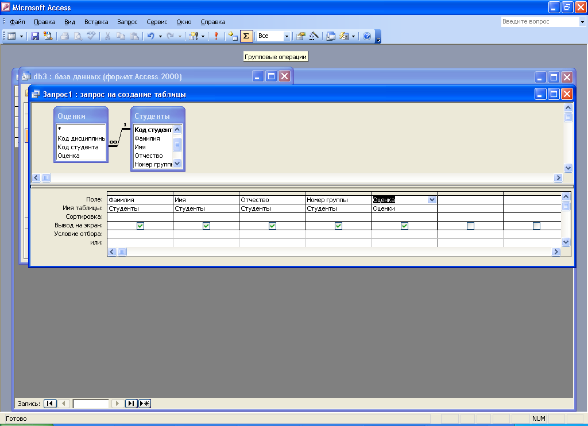Screen dimensions: 588x426
Task: Open the Оценка field dropdown arrow
Action: click(x=432, y=200)
